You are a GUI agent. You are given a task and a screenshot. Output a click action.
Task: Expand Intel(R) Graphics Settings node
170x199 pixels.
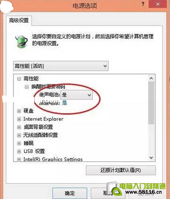click(x=19, y=159)
